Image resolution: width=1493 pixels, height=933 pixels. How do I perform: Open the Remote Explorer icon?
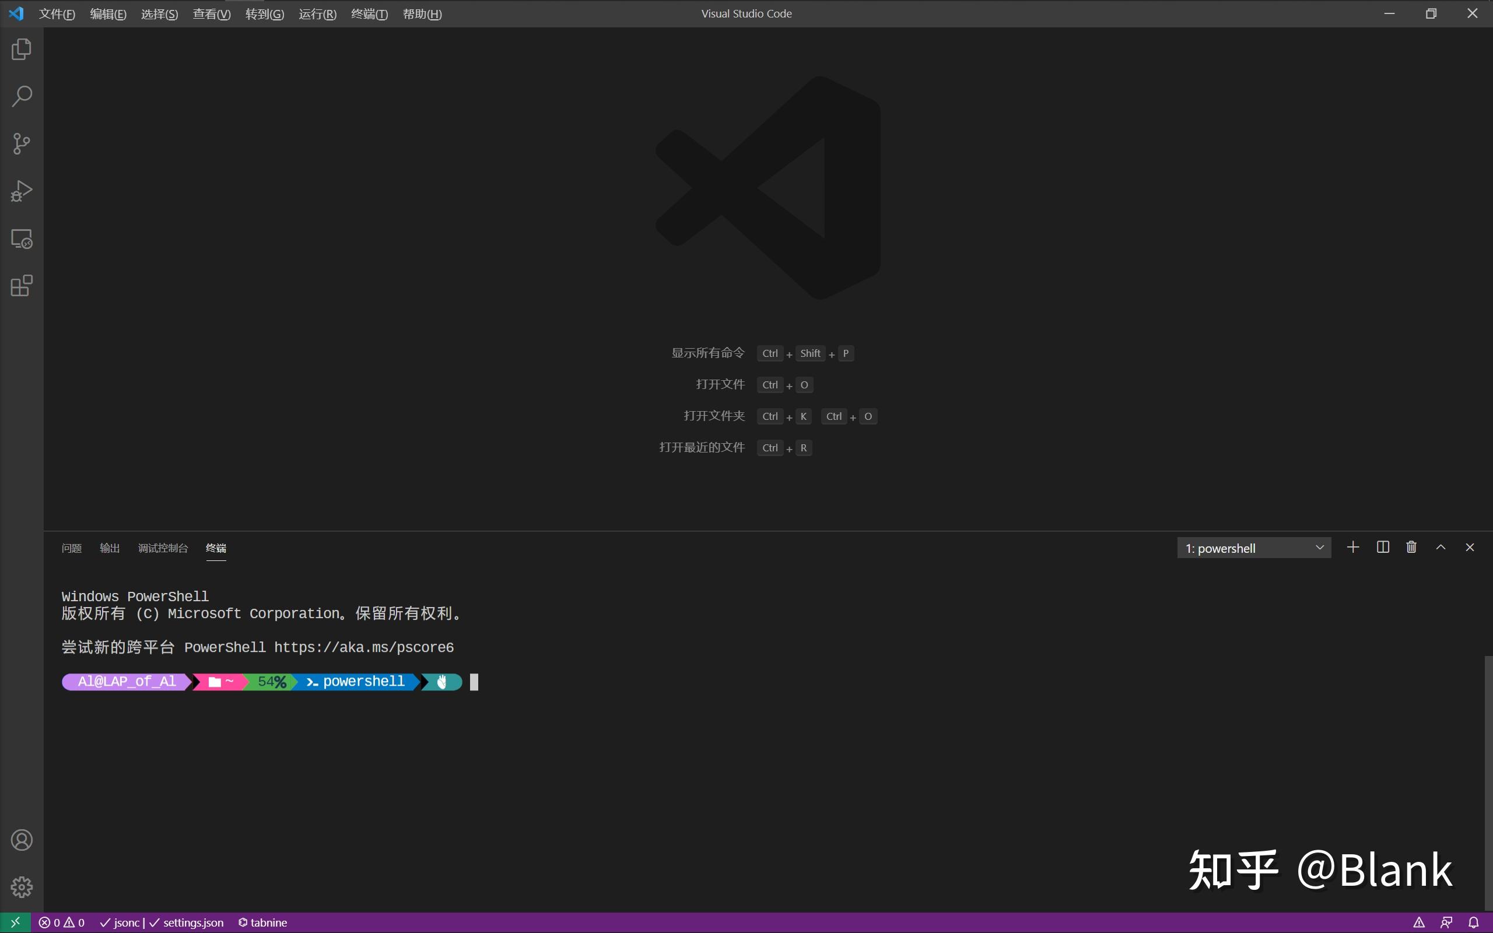coord(22,239)
